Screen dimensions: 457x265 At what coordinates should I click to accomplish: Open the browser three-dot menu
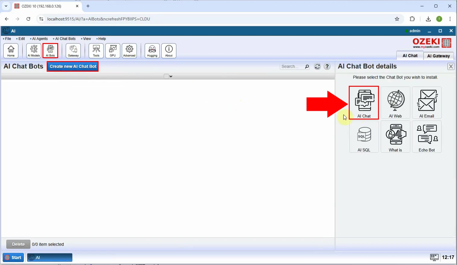point(450,19)
